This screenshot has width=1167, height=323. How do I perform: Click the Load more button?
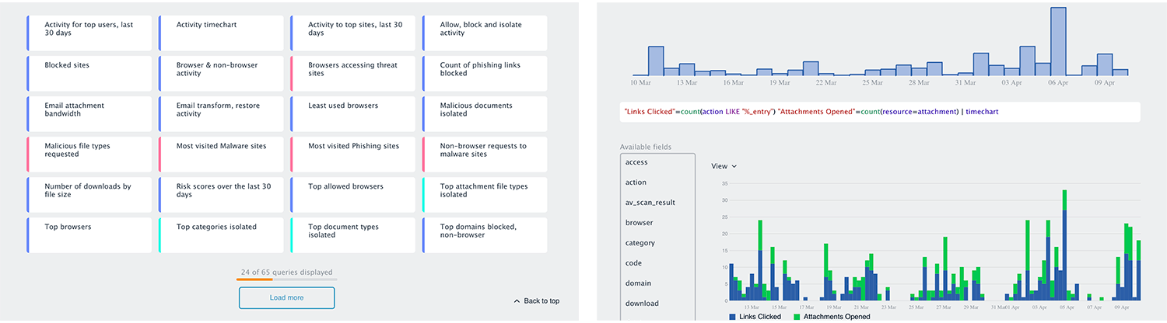coord(286,297)
